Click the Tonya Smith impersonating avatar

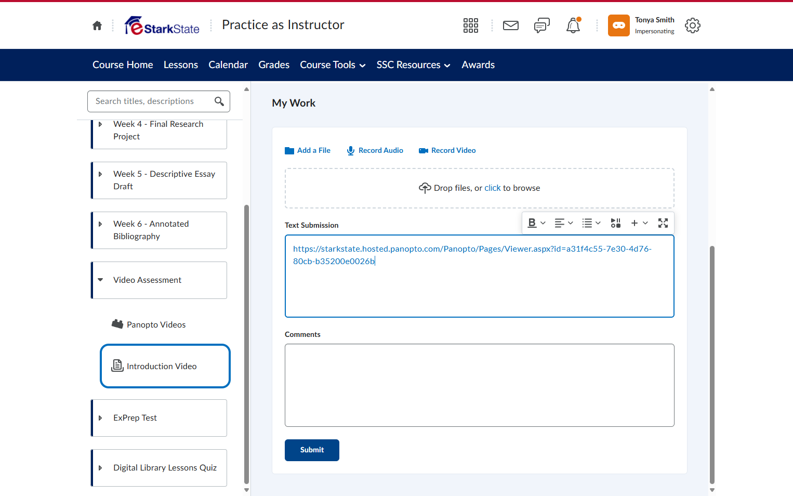619,25
